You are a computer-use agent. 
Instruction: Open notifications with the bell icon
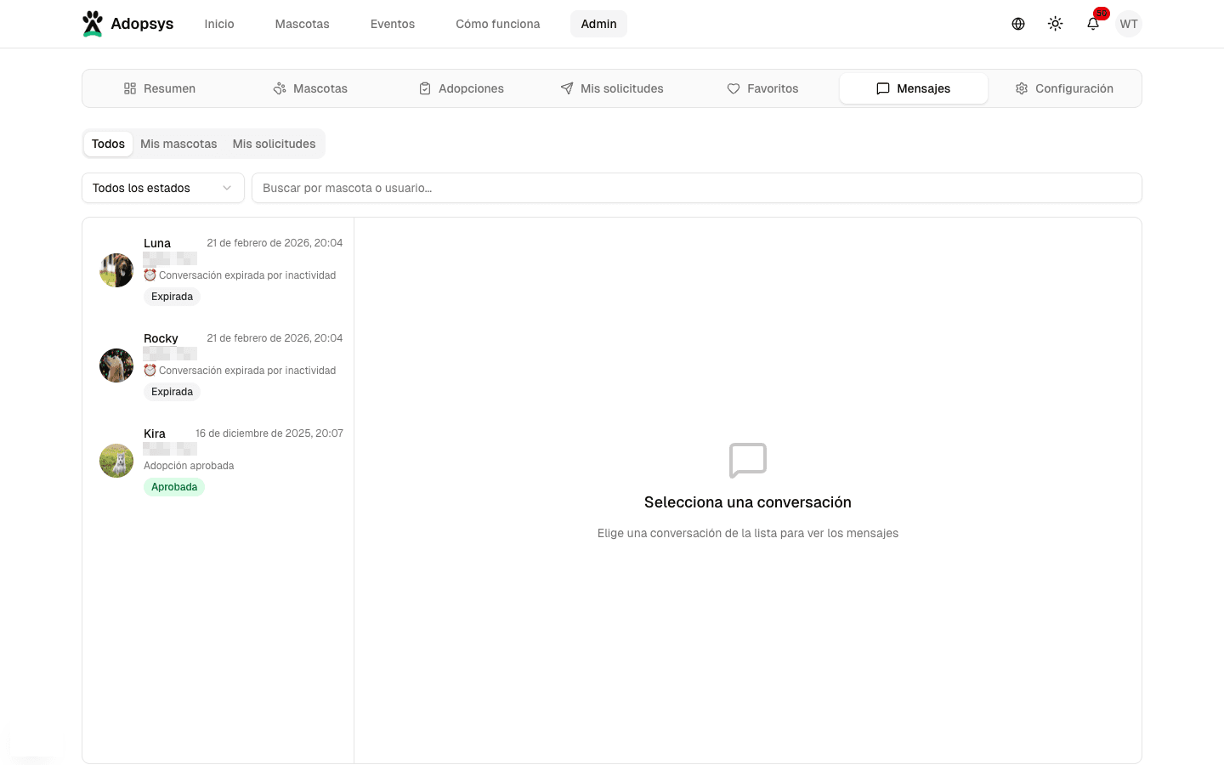tap(1092, 24)
